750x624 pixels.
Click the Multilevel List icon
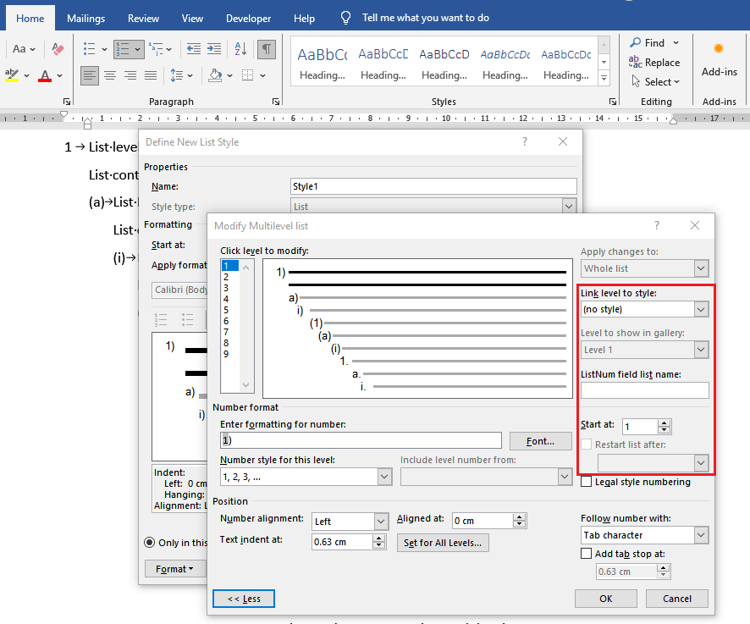[x=156, y=49]
